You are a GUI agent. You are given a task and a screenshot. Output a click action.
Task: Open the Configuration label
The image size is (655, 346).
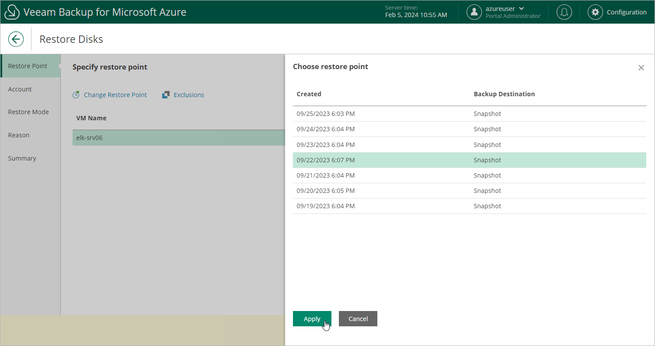point(627,12)
